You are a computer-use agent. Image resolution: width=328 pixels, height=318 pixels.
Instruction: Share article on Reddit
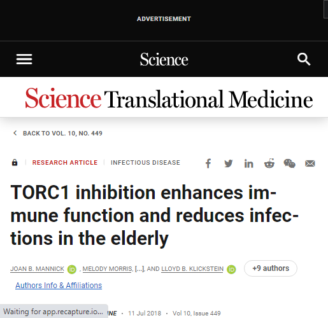(x=269, y=163)
